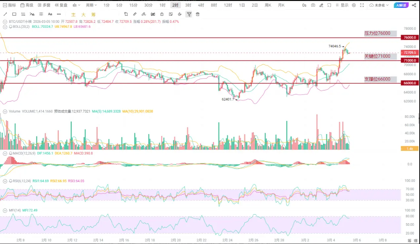
Task: Click the edit note icon
Action: click(x=171, y=14)
